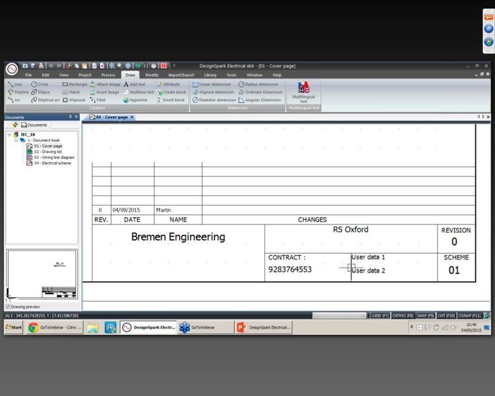Toggle the Drawing preview checkbox
Screen dimensions: 495x396
point(8,307)
